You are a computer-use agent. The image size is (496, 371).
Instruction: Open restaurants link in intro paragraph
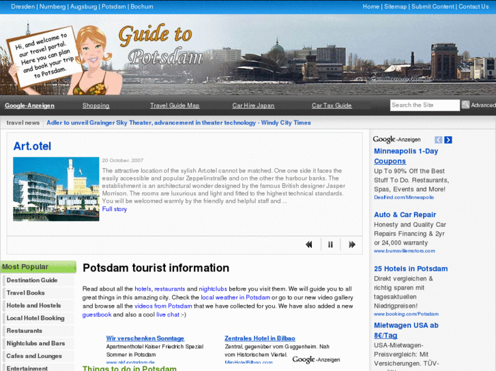(x=170, y=289)
